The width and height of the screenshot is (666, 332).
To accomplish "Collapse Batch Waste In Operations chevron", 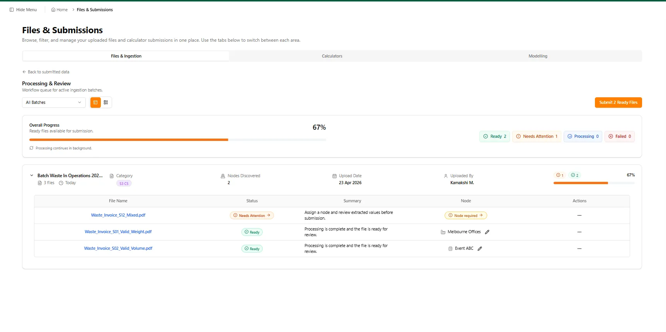I will (32, 175).
